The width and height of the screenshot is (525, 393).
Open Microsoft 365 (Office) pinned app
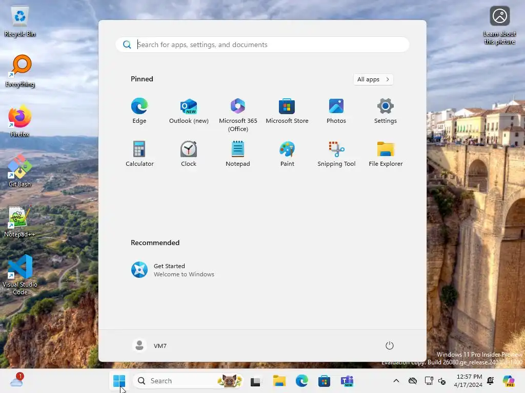[x=238, y=115]
